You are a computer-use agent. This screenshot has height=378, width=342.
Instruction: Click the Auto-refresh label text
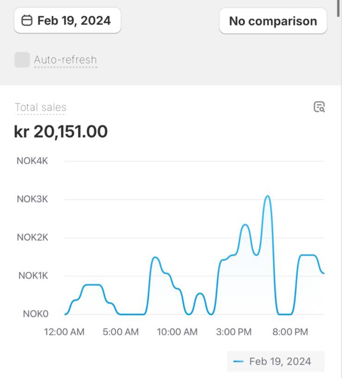click(x=65, y=60)
